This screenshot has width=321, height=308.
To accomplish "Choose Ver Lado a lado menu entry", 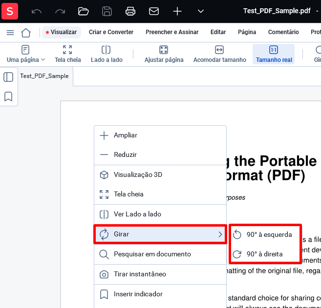I will (160, 214).
